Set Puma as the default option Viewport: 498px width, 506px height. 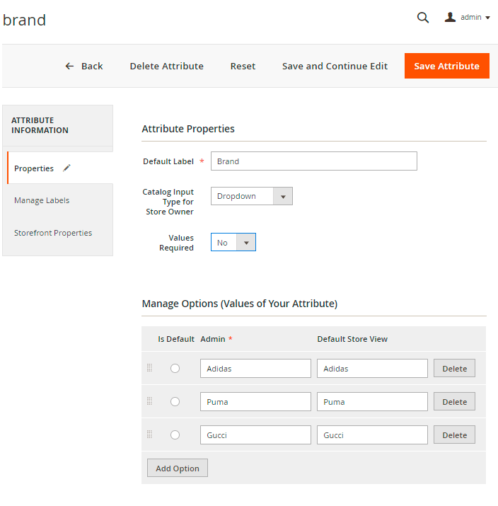tap(175, 401)
